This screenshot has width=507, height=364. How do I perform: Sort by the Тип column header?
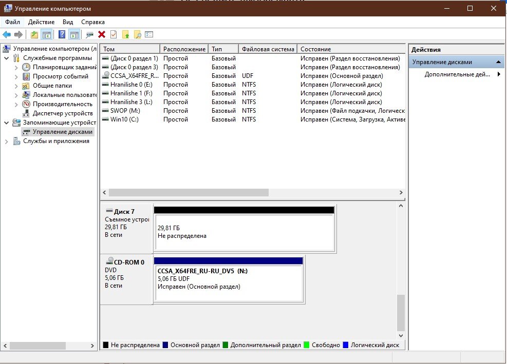(223, 49)
